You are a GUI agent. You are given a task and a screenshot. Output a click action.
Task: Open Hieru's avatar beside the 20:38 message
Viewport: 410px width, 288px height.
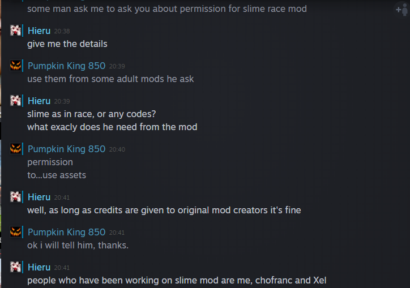pos(16,31)
